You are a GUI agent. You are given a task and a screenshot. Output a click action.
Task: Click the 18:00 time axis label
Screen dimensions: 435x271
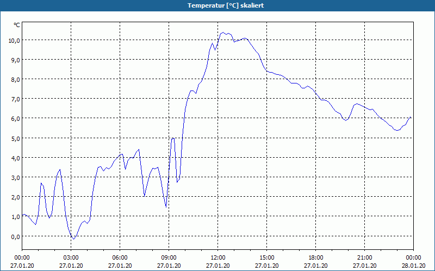tap(316, 258)
